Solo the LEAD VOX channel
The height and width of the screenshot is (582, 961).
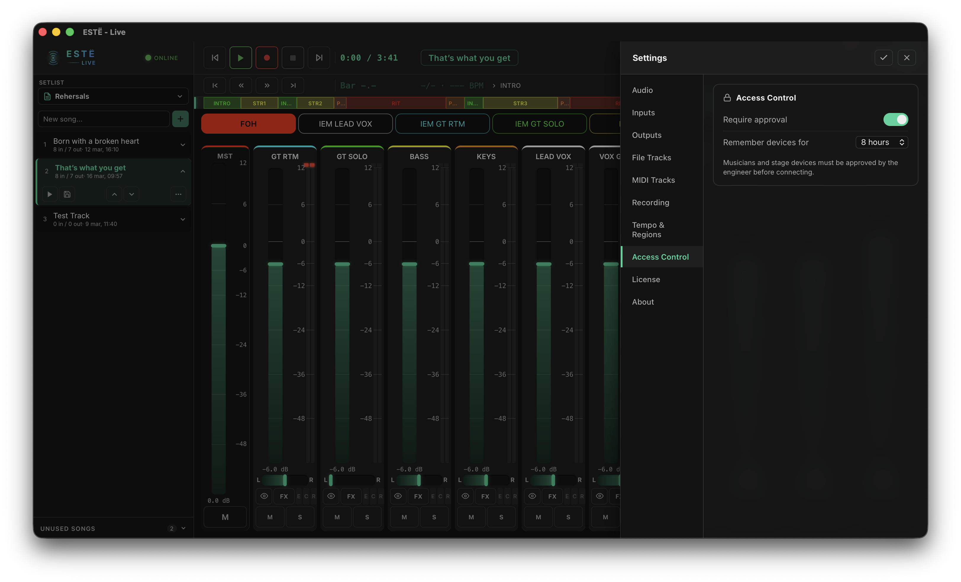coord(568,517)
